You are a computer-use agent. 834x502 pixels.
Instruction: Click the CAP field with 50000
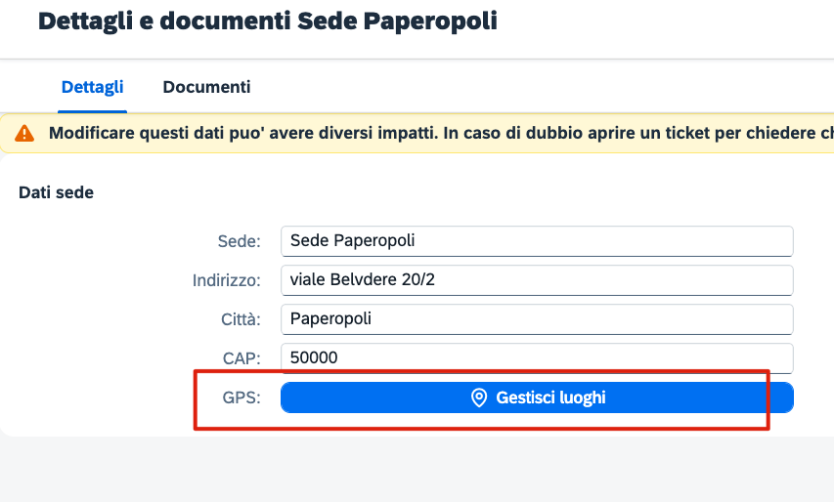point(537,358)
